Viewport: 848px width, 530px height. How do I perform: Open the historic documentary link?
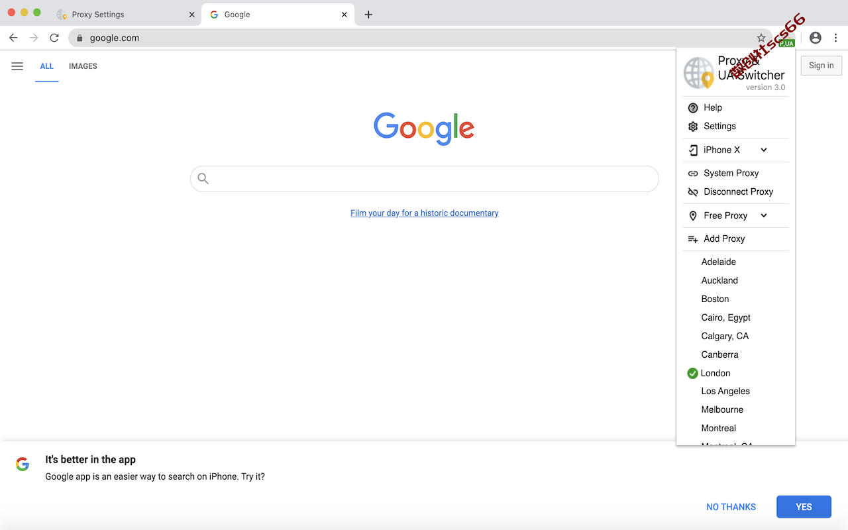pyautogui.click(x=425, y=213)
